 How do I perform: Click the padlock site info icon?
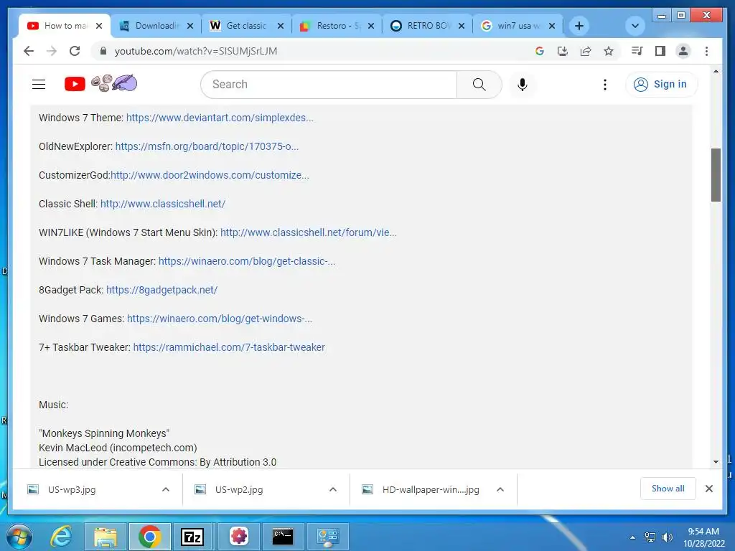pos(103,51)
